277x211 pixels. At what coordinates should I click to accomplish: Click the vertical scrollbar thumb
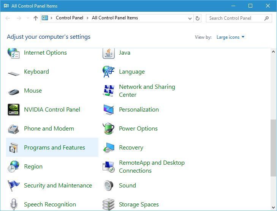click(x=273, y=148)
